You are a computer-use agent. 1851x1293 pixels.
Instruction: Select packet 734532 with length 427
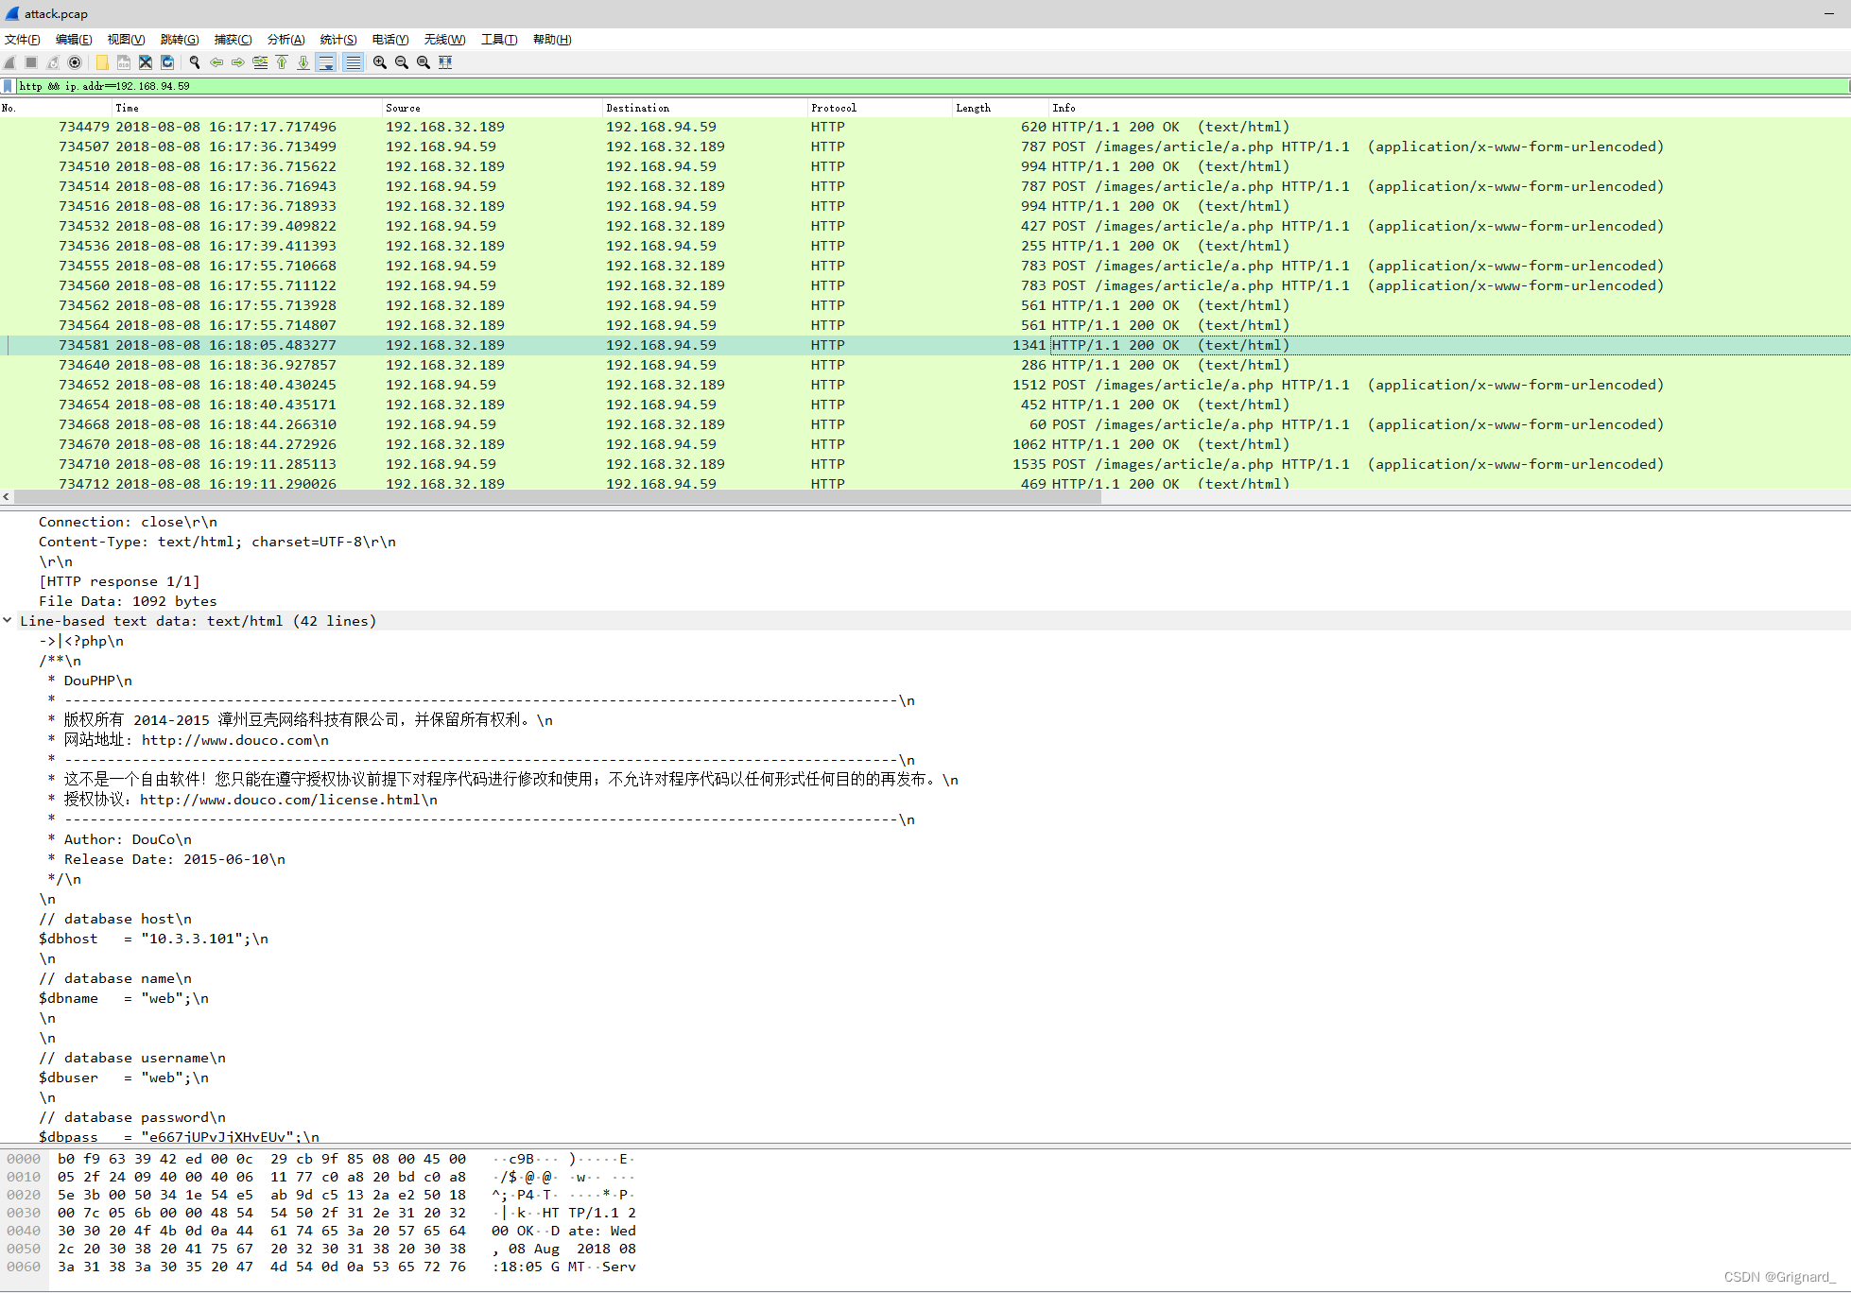925,226
